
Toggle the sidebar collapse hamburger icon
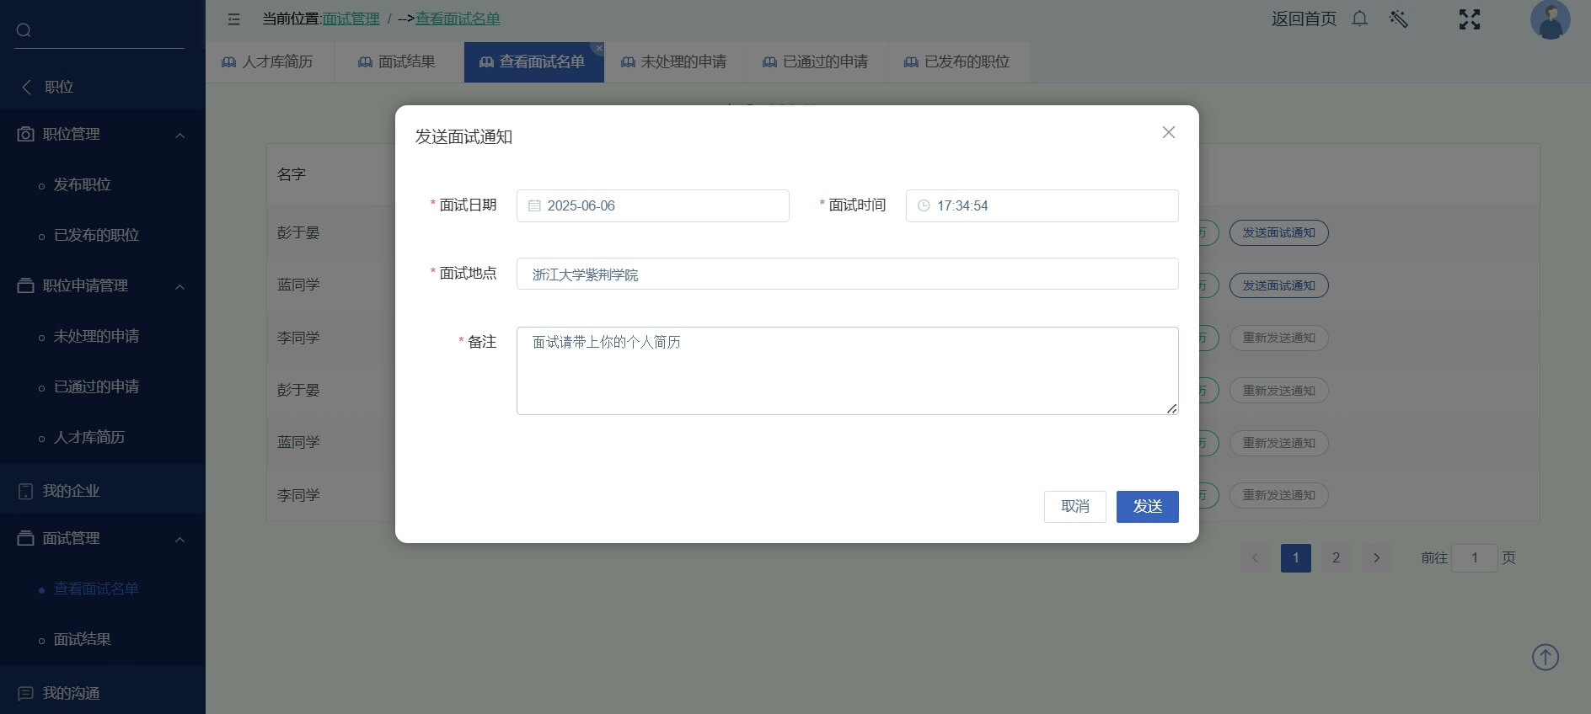coord(233,19)
